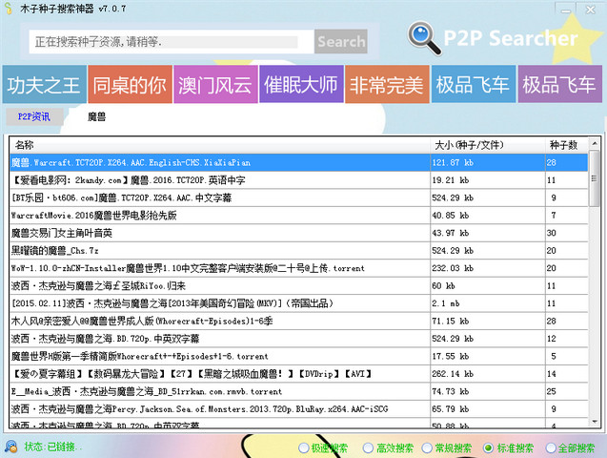Open the purple 极品飞车 tile
This screenshot has height=458, width=607.
(559, 85)
